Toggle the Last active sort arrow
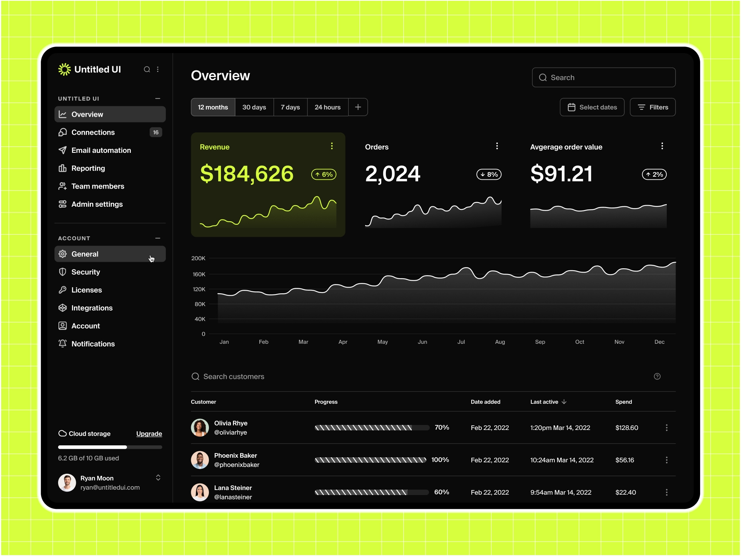The width and height of the screenshot is (741, 557). (564, 401)
